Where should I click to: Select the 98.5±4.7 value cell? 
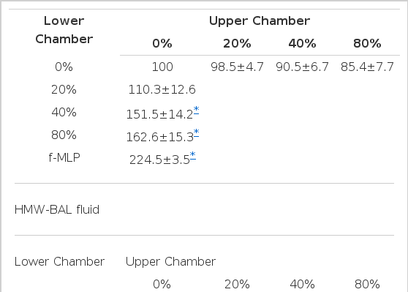pos(237,67)
